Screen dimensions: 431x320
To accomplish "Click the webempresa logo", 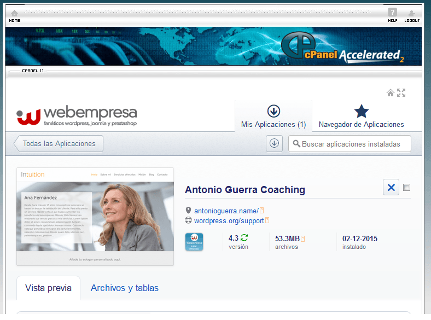I will 77,116.
